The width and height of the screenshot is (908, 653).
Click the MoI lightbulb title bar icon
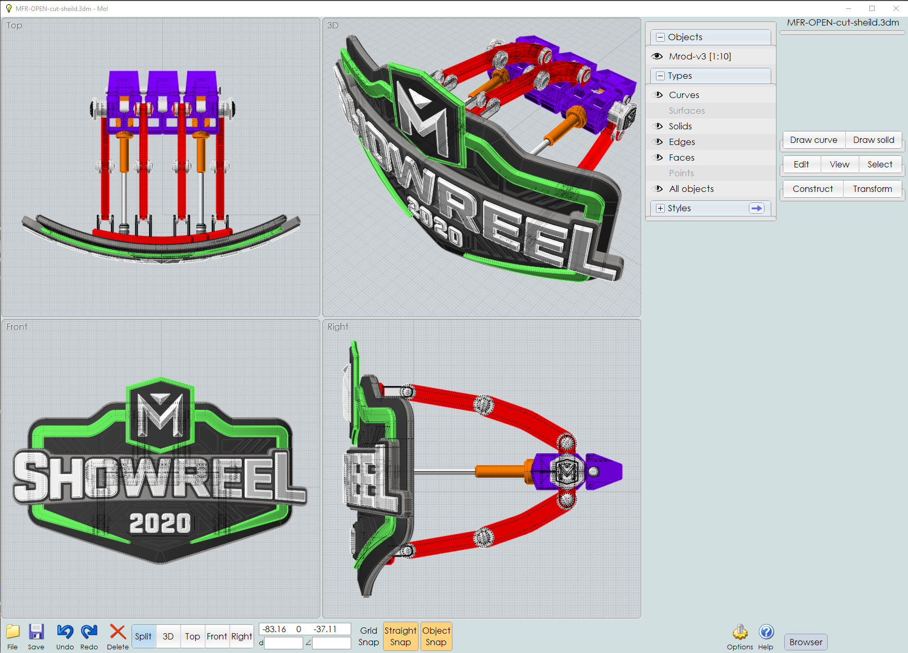point(8,8)
